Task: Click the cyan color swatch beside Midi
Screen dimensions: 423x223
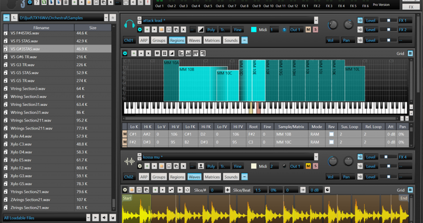Action: [254, 30]
